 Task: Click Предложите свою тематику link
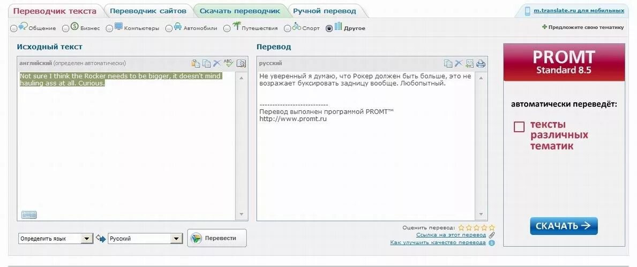586,28
